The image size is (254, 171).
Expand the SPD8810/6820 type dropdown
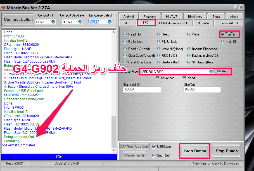(x=210, y=72)
